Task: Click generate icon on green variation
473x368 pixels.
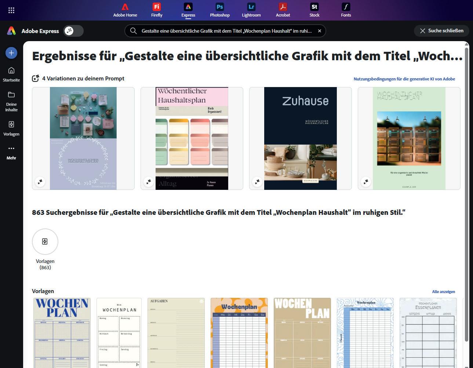Action: pyautogui.click(x=366, y=181)
